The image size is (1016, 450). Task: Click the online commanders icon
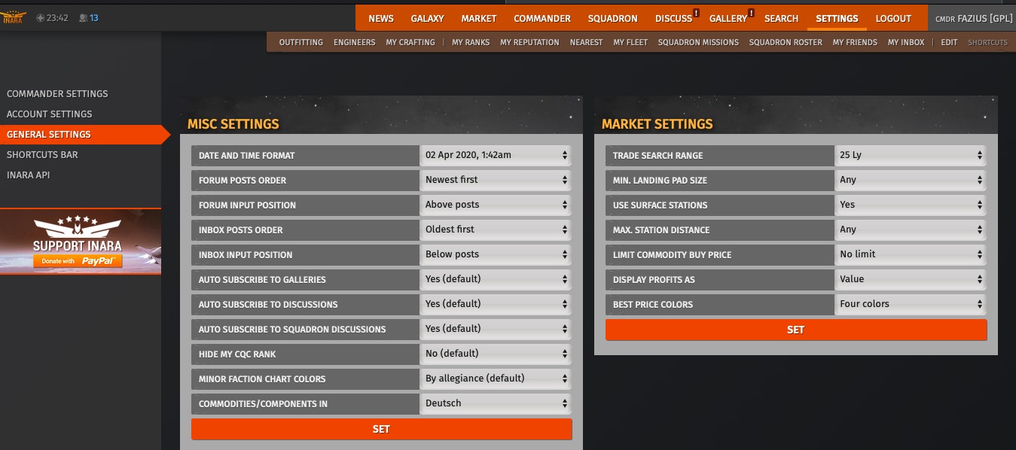pyautogui.click(x=83, y=18)
